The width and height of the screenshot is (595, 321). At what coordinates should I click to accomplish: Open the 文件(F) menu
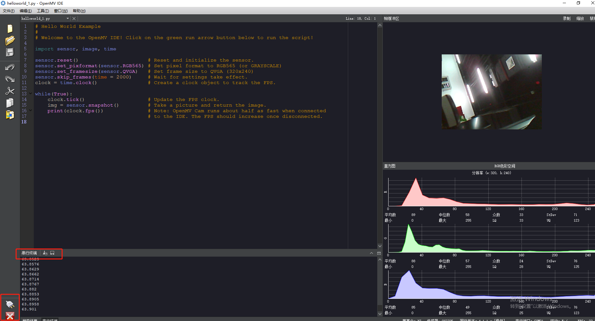(x=8, y=11)
